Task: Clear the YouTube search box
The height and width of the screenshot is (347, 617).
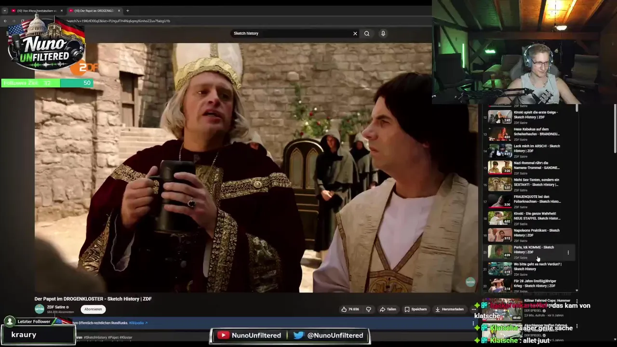Action: 355,33
